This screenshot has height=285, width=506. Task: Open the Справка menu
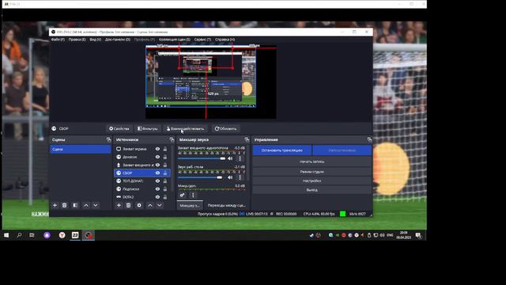point(225,40)
